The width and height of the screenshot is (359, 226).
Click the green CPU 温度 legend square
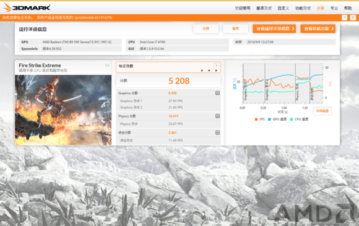click(292, 120)
